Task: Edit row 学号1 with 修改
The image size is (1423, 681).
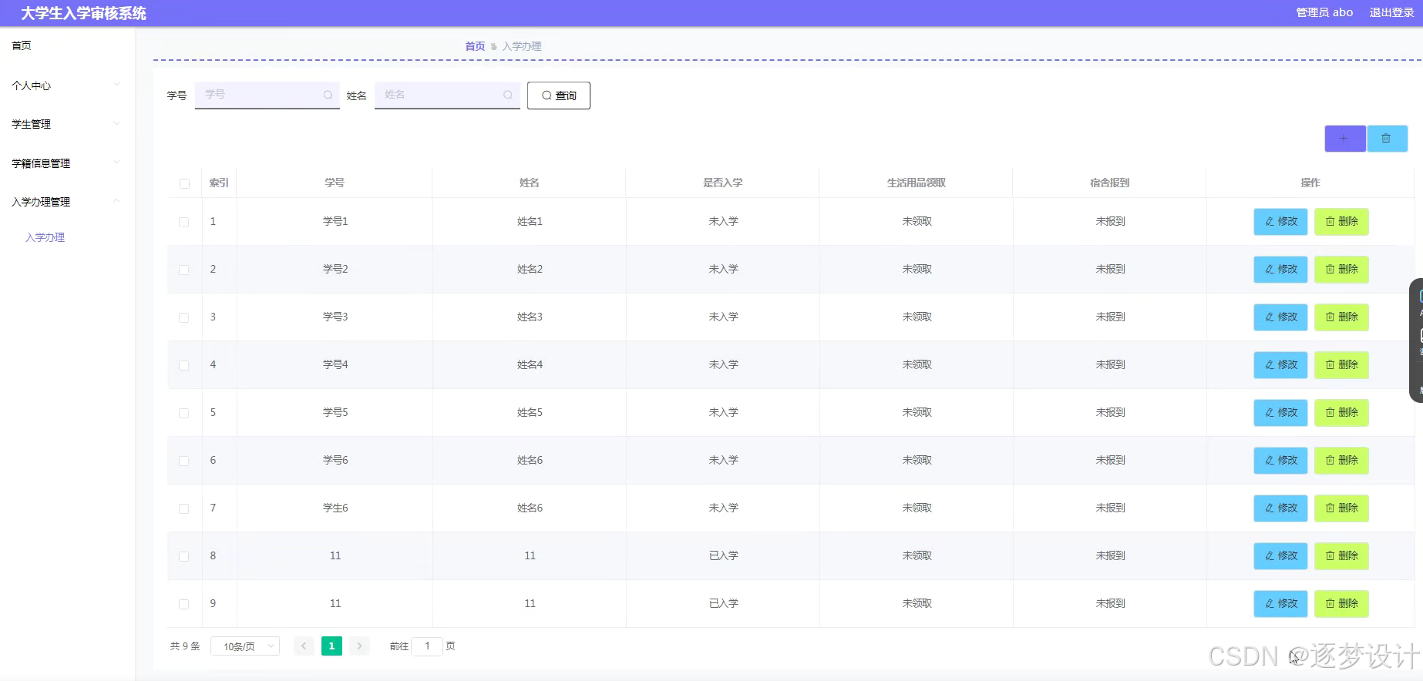Action: (x=1280, y=222)
